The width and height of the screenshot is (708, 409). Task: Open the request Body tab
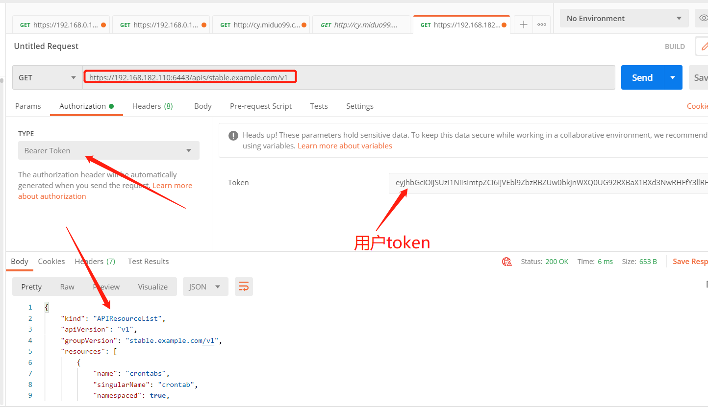point(203,106)
